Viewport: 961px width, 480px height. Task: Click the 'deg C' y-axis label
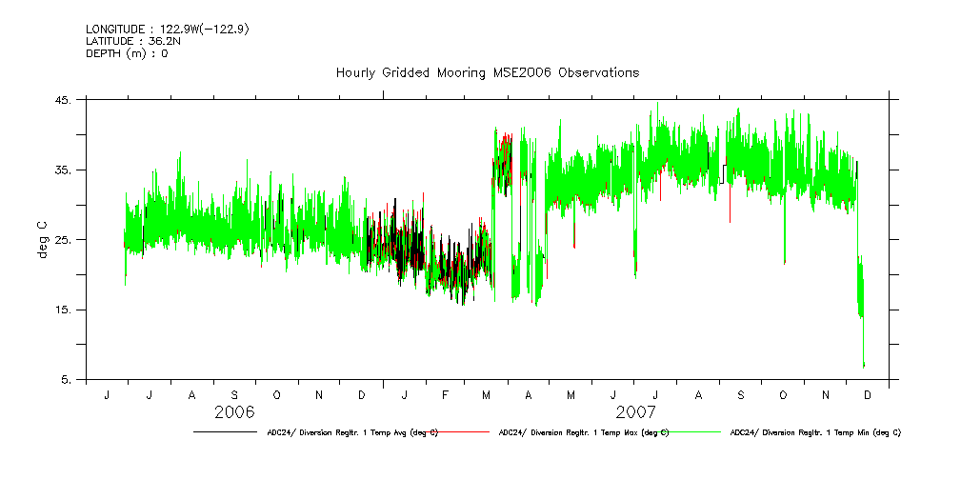coord(42,239)
